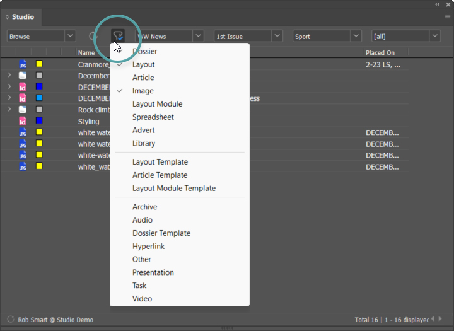Sort by Name column header
454x331 pixels.
coord(86,53)
